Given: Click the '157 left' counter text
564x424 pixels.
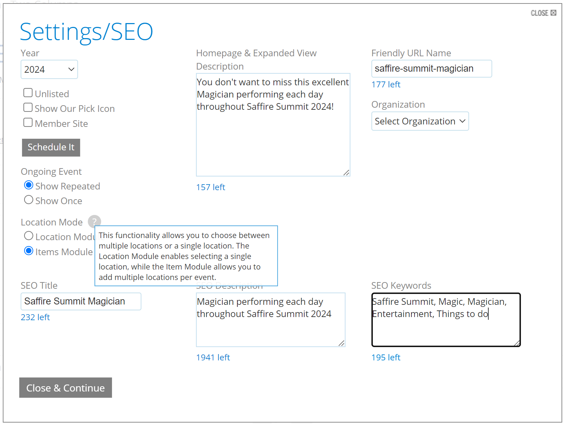Looking at the screenshot, I should (210, 187).
